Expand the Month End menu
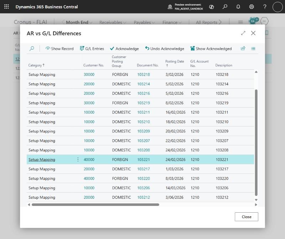 pos(79,22)
